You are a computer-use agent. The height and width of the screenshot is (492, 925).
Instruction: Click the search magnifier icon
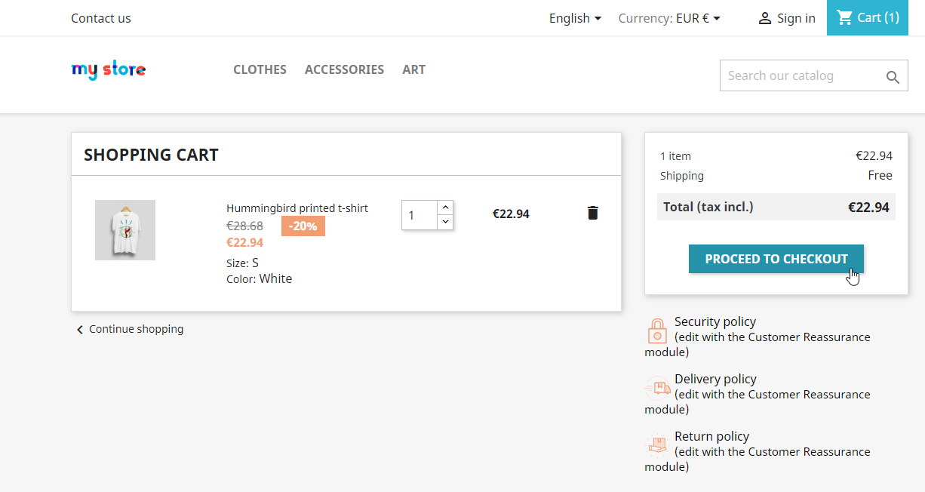tap(893, 77)
